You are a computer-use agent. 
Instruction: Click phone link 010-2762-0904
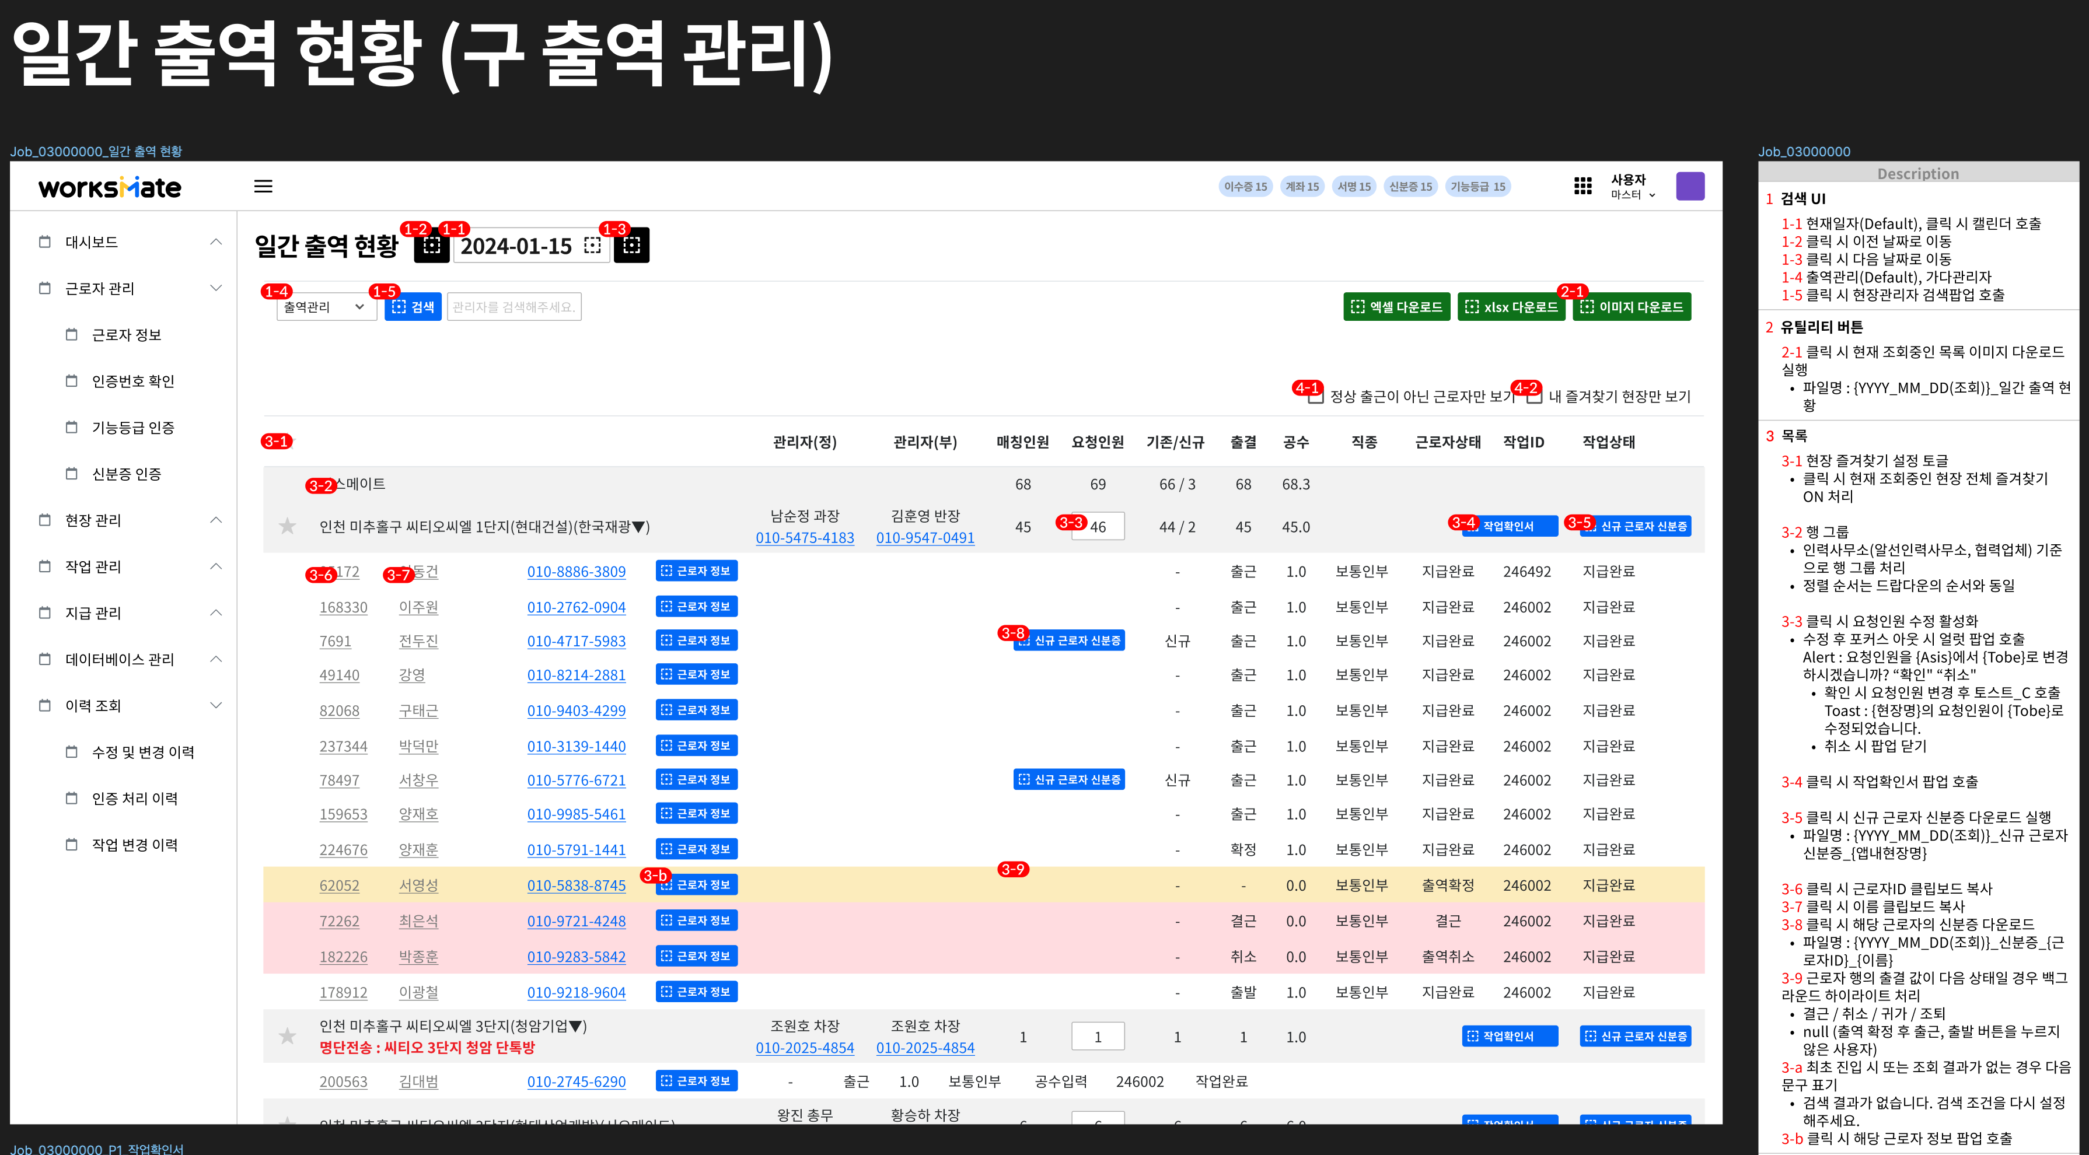pyautogui.click(x=576, y=607)
